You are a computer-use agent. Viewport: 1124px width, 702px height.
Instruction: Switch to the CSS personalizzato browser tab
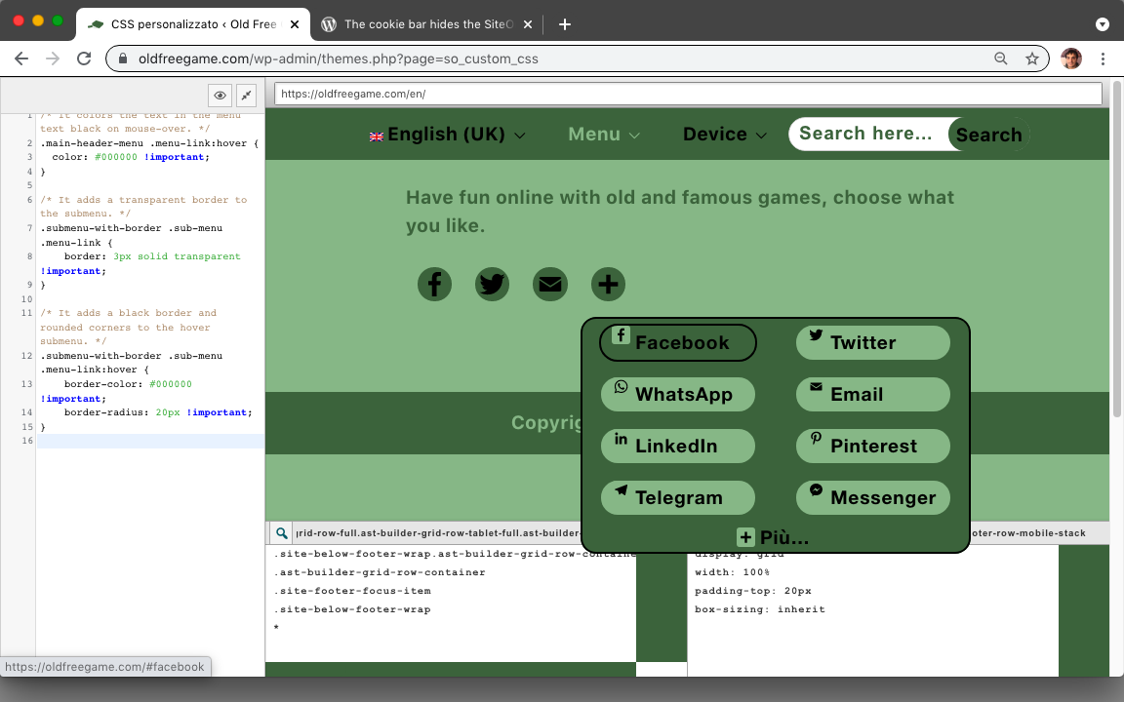coord(192,24)
